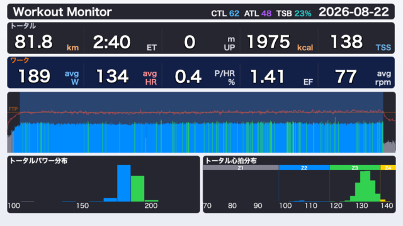Click the green heart rate histogram peak
403x226 pixels.
point(365,186)
